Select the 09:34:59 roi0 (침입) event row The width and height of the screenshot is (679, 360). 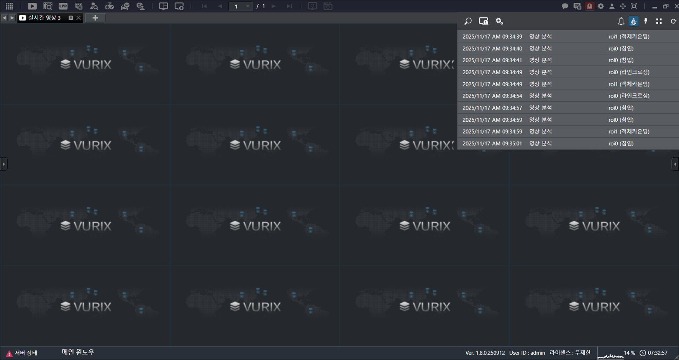(568, 119)
